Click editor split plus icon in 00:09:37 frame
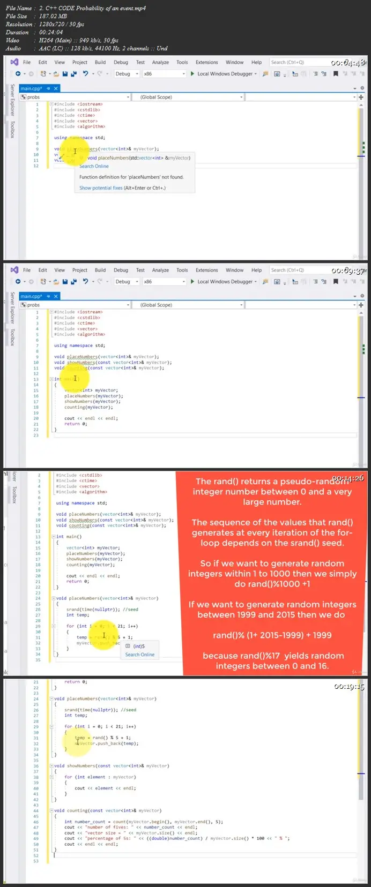This screenshot has width=371, height=887. (x=361, y=305)
